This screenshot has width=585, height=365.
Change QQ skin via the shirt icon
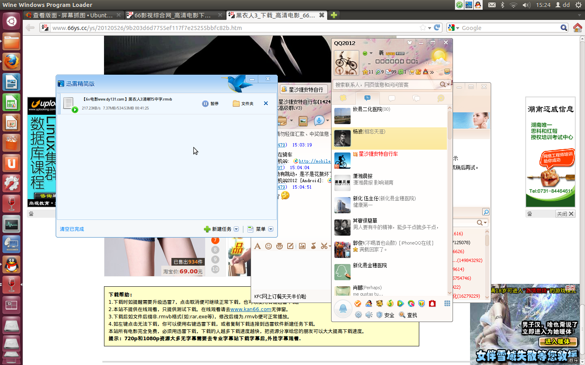[x=409, y=43]
